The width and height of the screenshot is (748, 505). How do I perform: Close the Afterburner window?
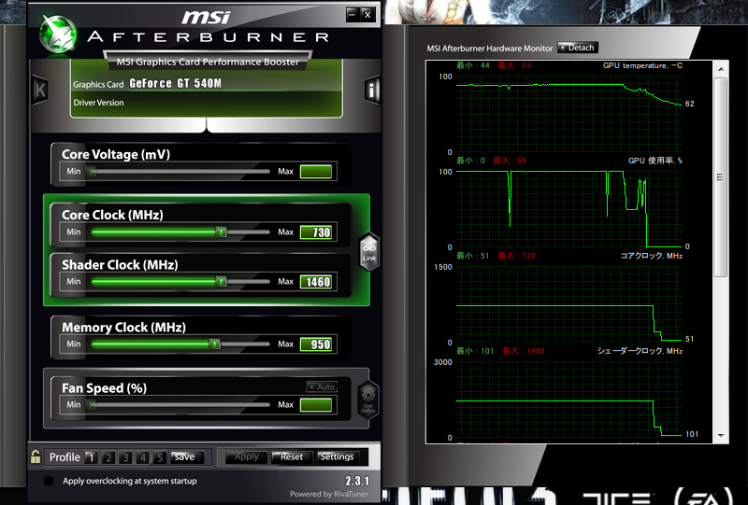[367, 14]
